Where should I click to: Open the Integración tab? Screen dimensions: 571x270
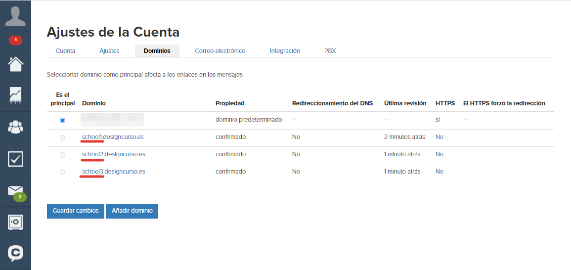tap(285, 51)
